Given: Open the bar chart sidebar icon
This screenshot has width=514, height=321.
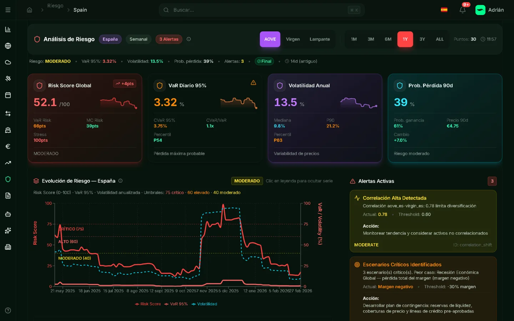Looking at the screenshot, I should pos(8,29).
